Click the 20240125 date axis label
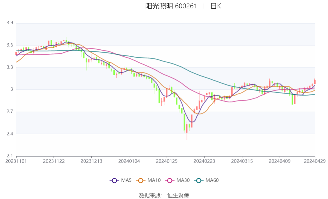The height and width of the screenshot is (199, 328). tap(167, 161)
